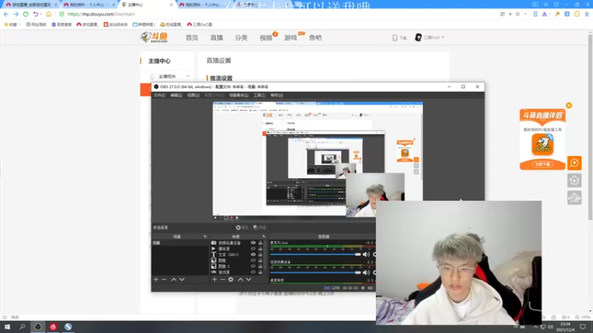Go to Douyu 分类 categories tab
This screenshot has width=593, height=333.
click(241, 38)
